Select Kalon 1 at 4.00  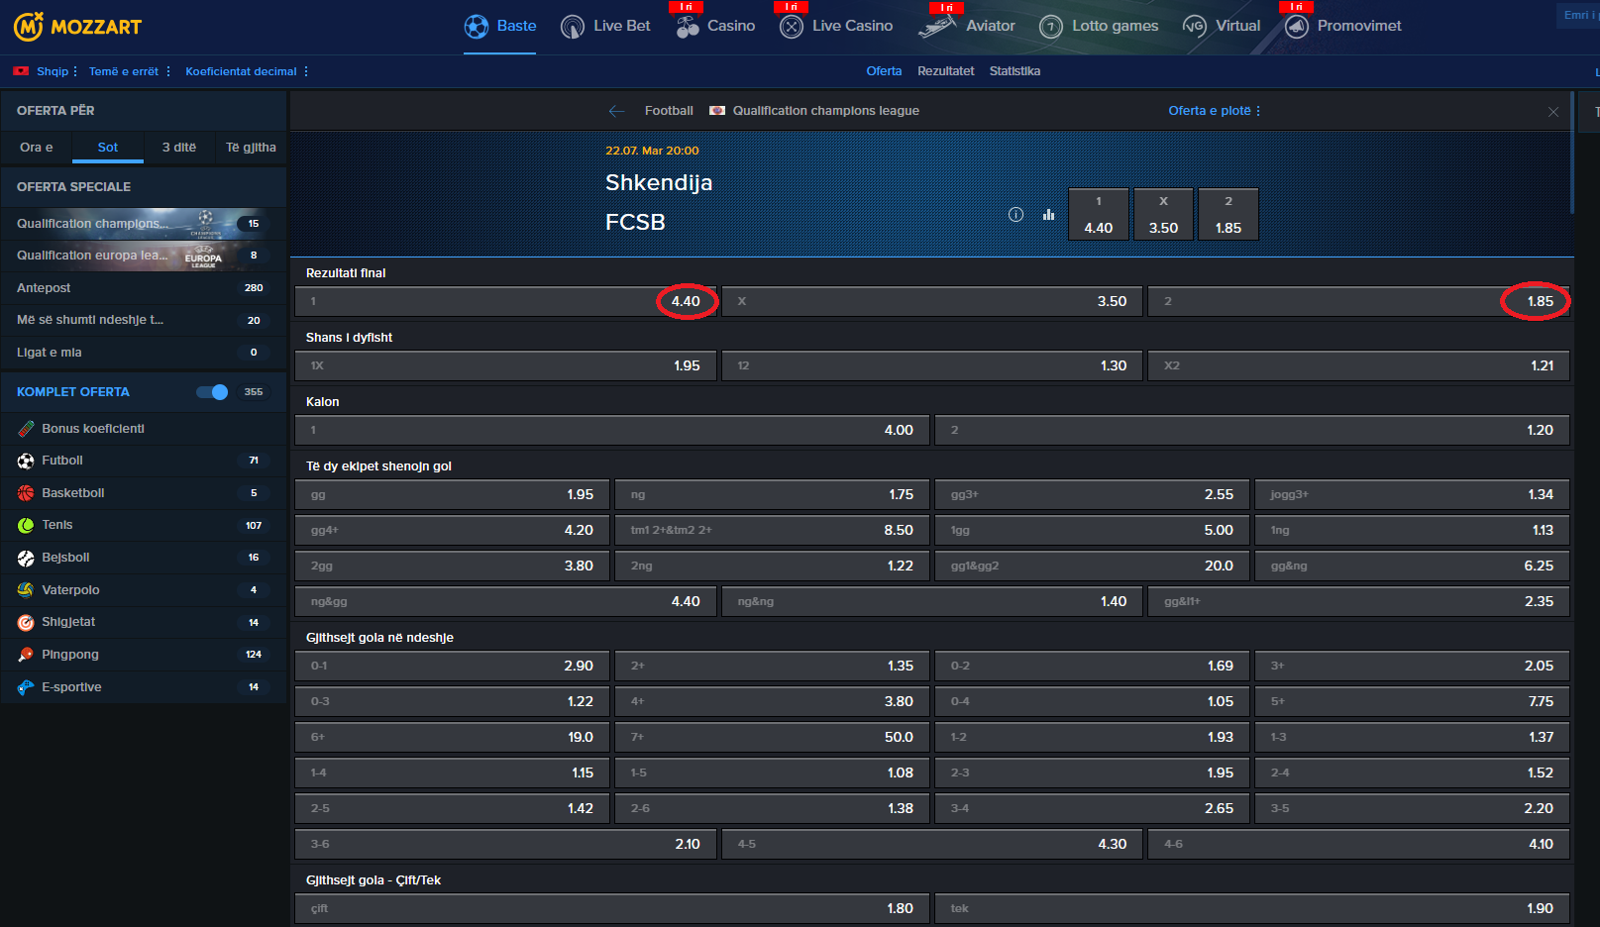(x=612, y=430)
